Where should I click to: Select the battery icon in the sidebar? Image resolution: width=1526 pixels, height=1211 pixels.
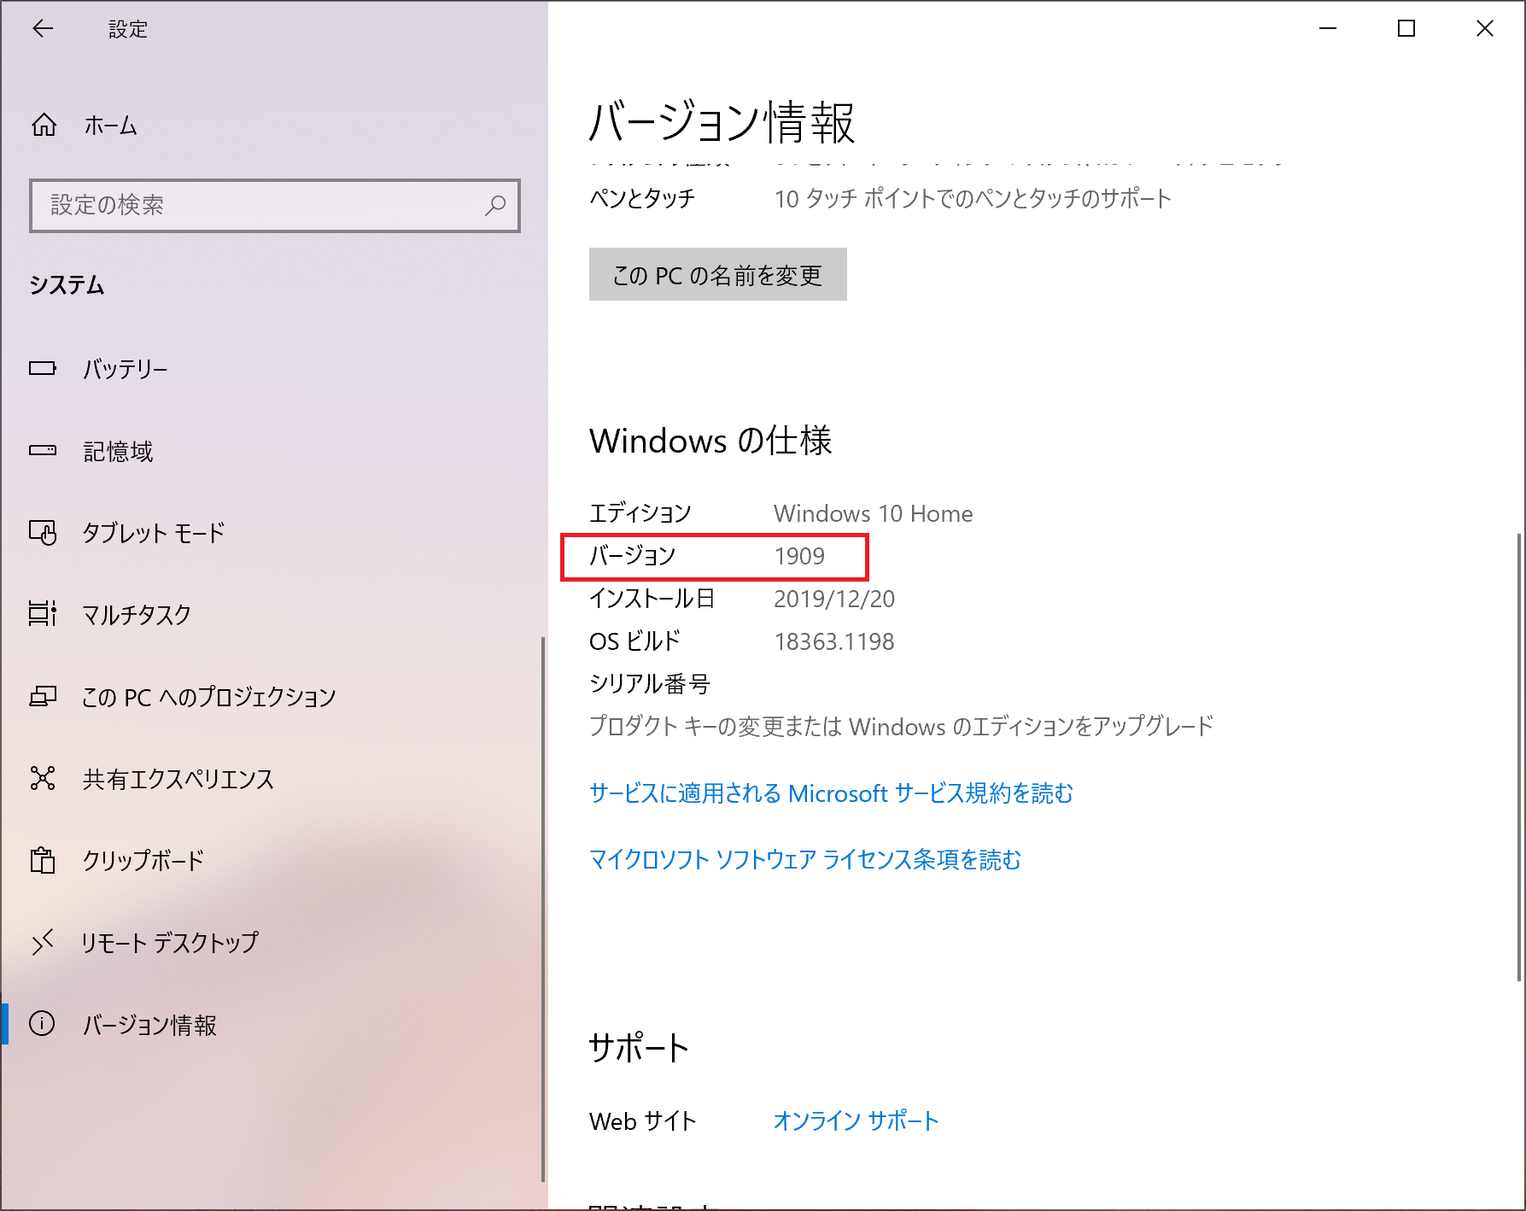44,369
